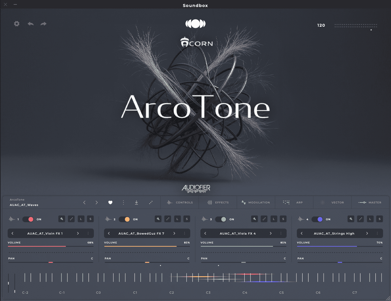Click the preset download/save icon

click(136, 202)
